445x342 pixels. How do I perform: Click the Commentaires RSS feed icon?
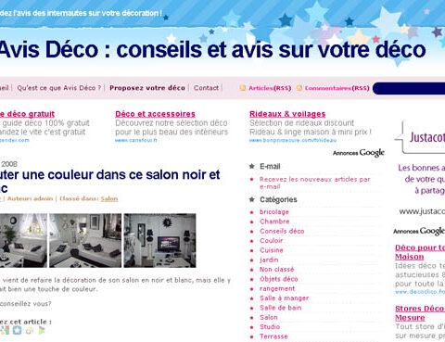coord(299,88)
